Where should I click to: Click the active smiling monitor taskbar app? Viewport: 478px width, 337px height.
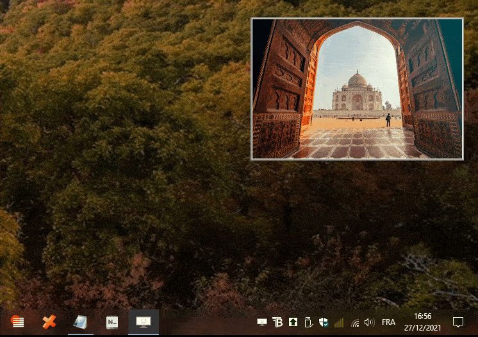(x=144, y=322)
